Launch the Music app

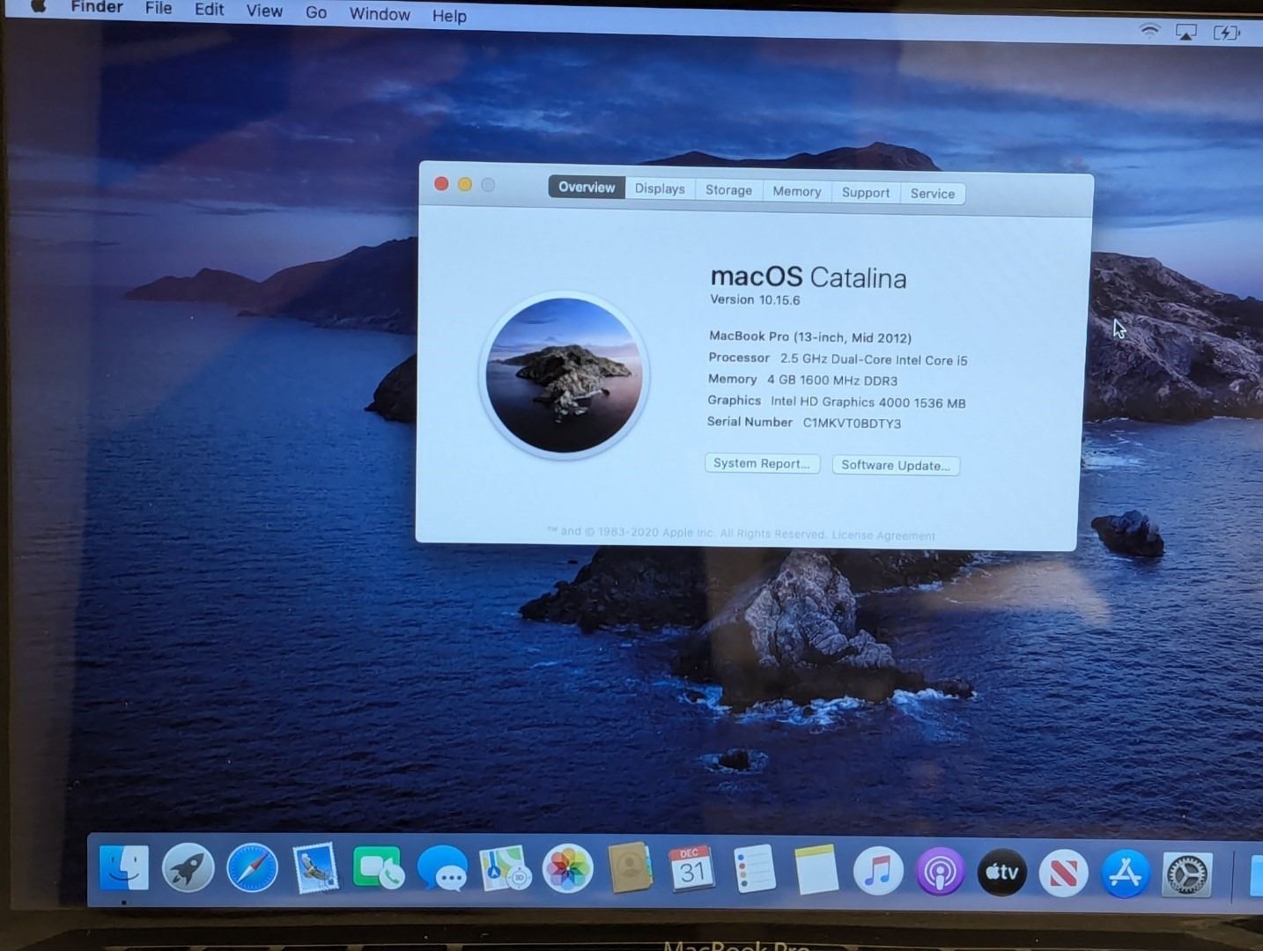tap(878, 872)
